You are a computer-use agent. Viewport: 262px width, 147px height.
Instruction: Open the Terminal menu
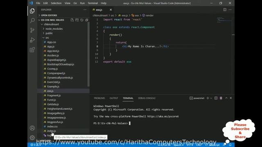[x=93, y=3]
